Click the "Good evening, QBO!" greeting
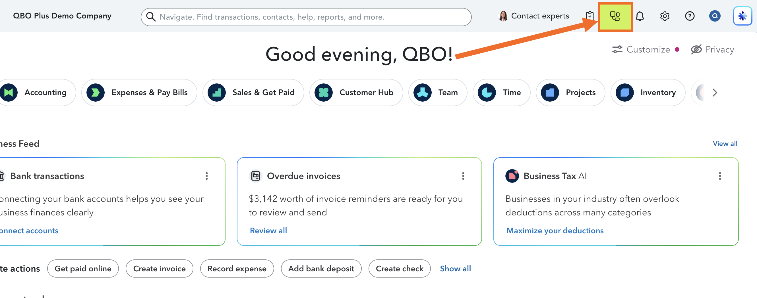The image size is (757, 298). coord(359,54)
